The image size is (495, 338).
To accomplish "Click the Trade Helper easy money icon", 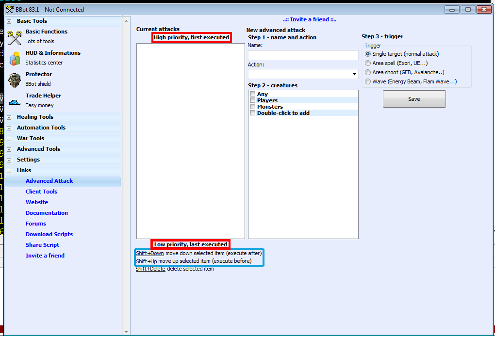I will pyautogui.click(x=15, y=102).
